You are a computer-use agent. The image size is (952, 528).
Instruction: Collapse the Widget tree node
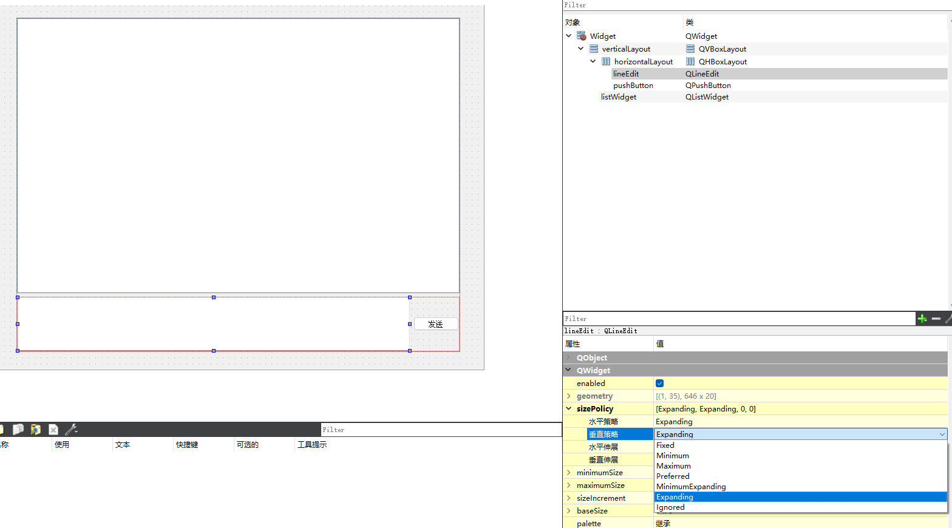[569, 36]
